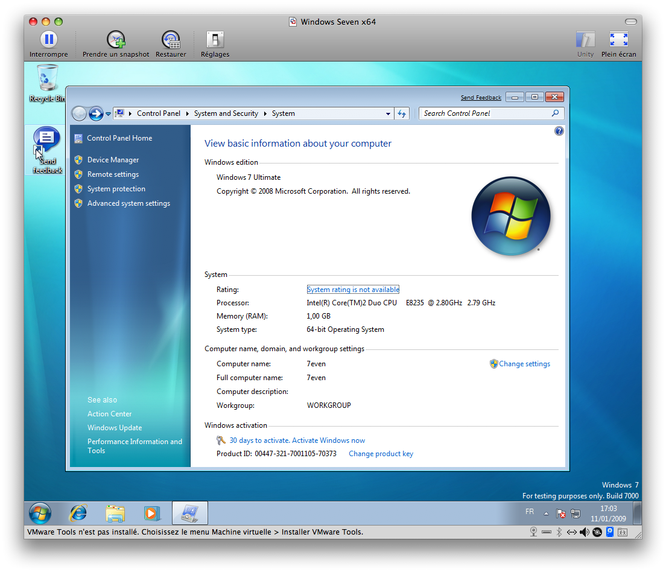666x572 pixels.
Task: Open Windows Update under See also
Action: pos(115,428)
